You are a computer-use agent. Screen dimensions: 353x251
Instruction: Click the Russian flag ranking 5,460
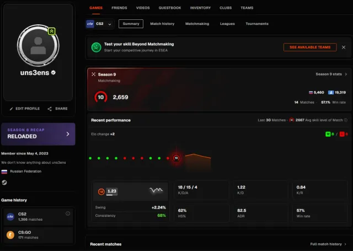[316, 93]
